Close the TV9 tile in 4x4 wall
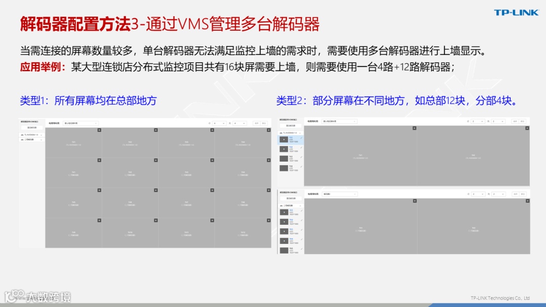The width and height of the screenshot is (546, 307). point(99,221)
